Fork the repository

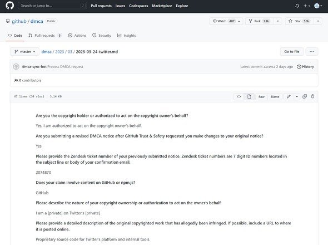(x=260, y=21)
